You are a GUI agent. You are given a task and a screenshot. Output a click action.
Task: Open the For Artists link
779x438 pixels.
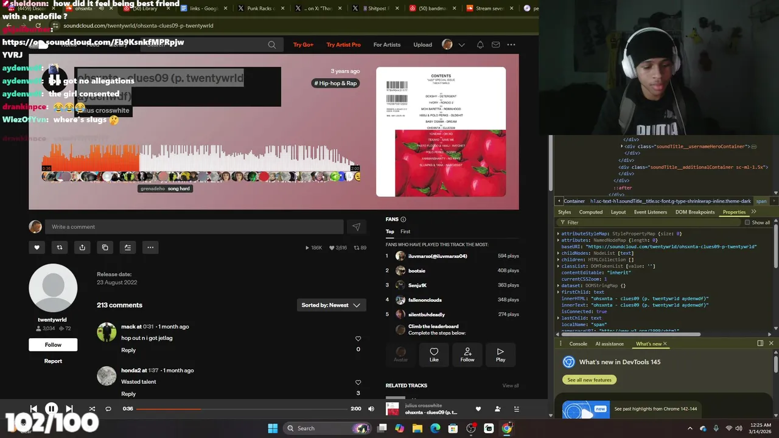(387, 44)
